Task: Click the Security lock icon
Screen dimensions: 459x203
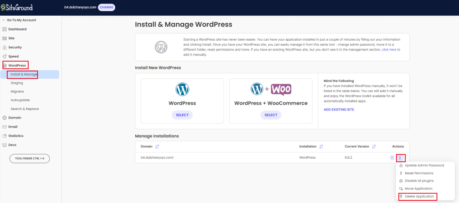Action: pyautogui.click(x=4, y=47)
